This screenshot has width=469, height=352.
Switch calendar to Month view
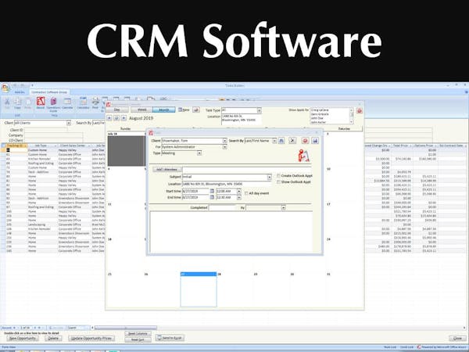pos(164,110)
